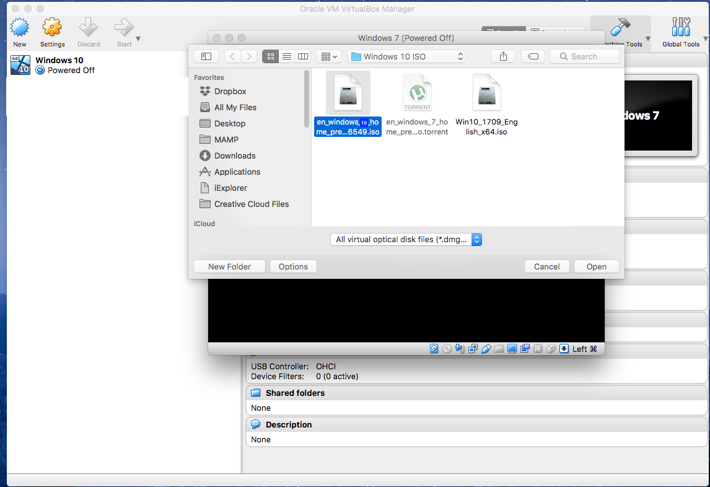
Task: Click the hard disk activity status icon
Action: pyautogui.click(x=434, y=348)
